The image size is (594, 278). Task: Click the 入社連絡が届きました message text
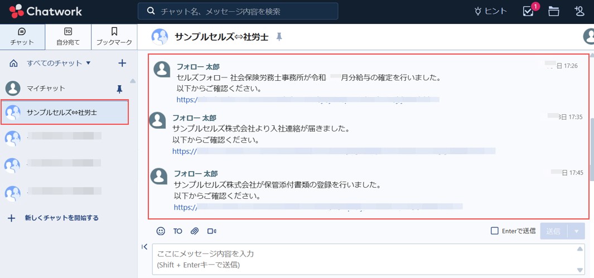click(260, 129)
